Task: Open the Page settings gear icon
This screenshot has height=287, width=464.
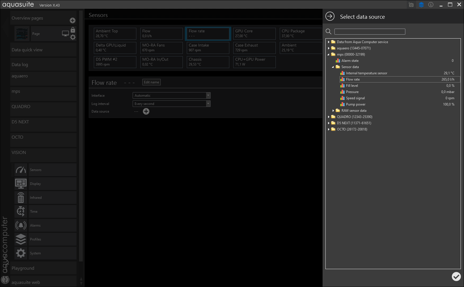Action: click(x=73, y=37)
